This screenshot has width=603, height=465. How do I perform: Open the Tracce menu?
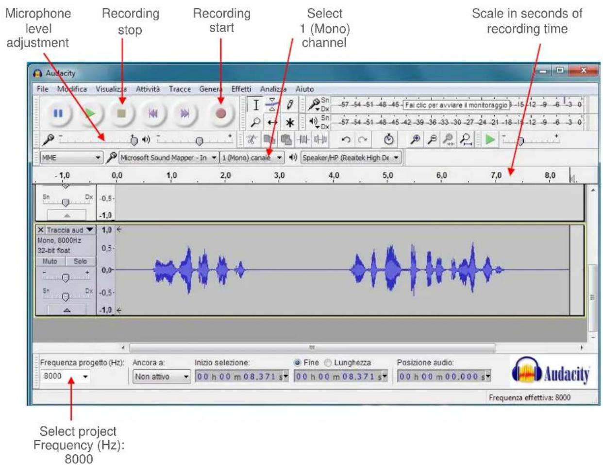pos(180,89)
